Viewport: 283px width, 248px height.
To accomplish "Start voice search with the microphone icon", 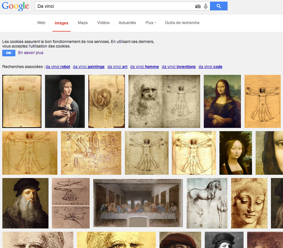I will tap(206, 6).
